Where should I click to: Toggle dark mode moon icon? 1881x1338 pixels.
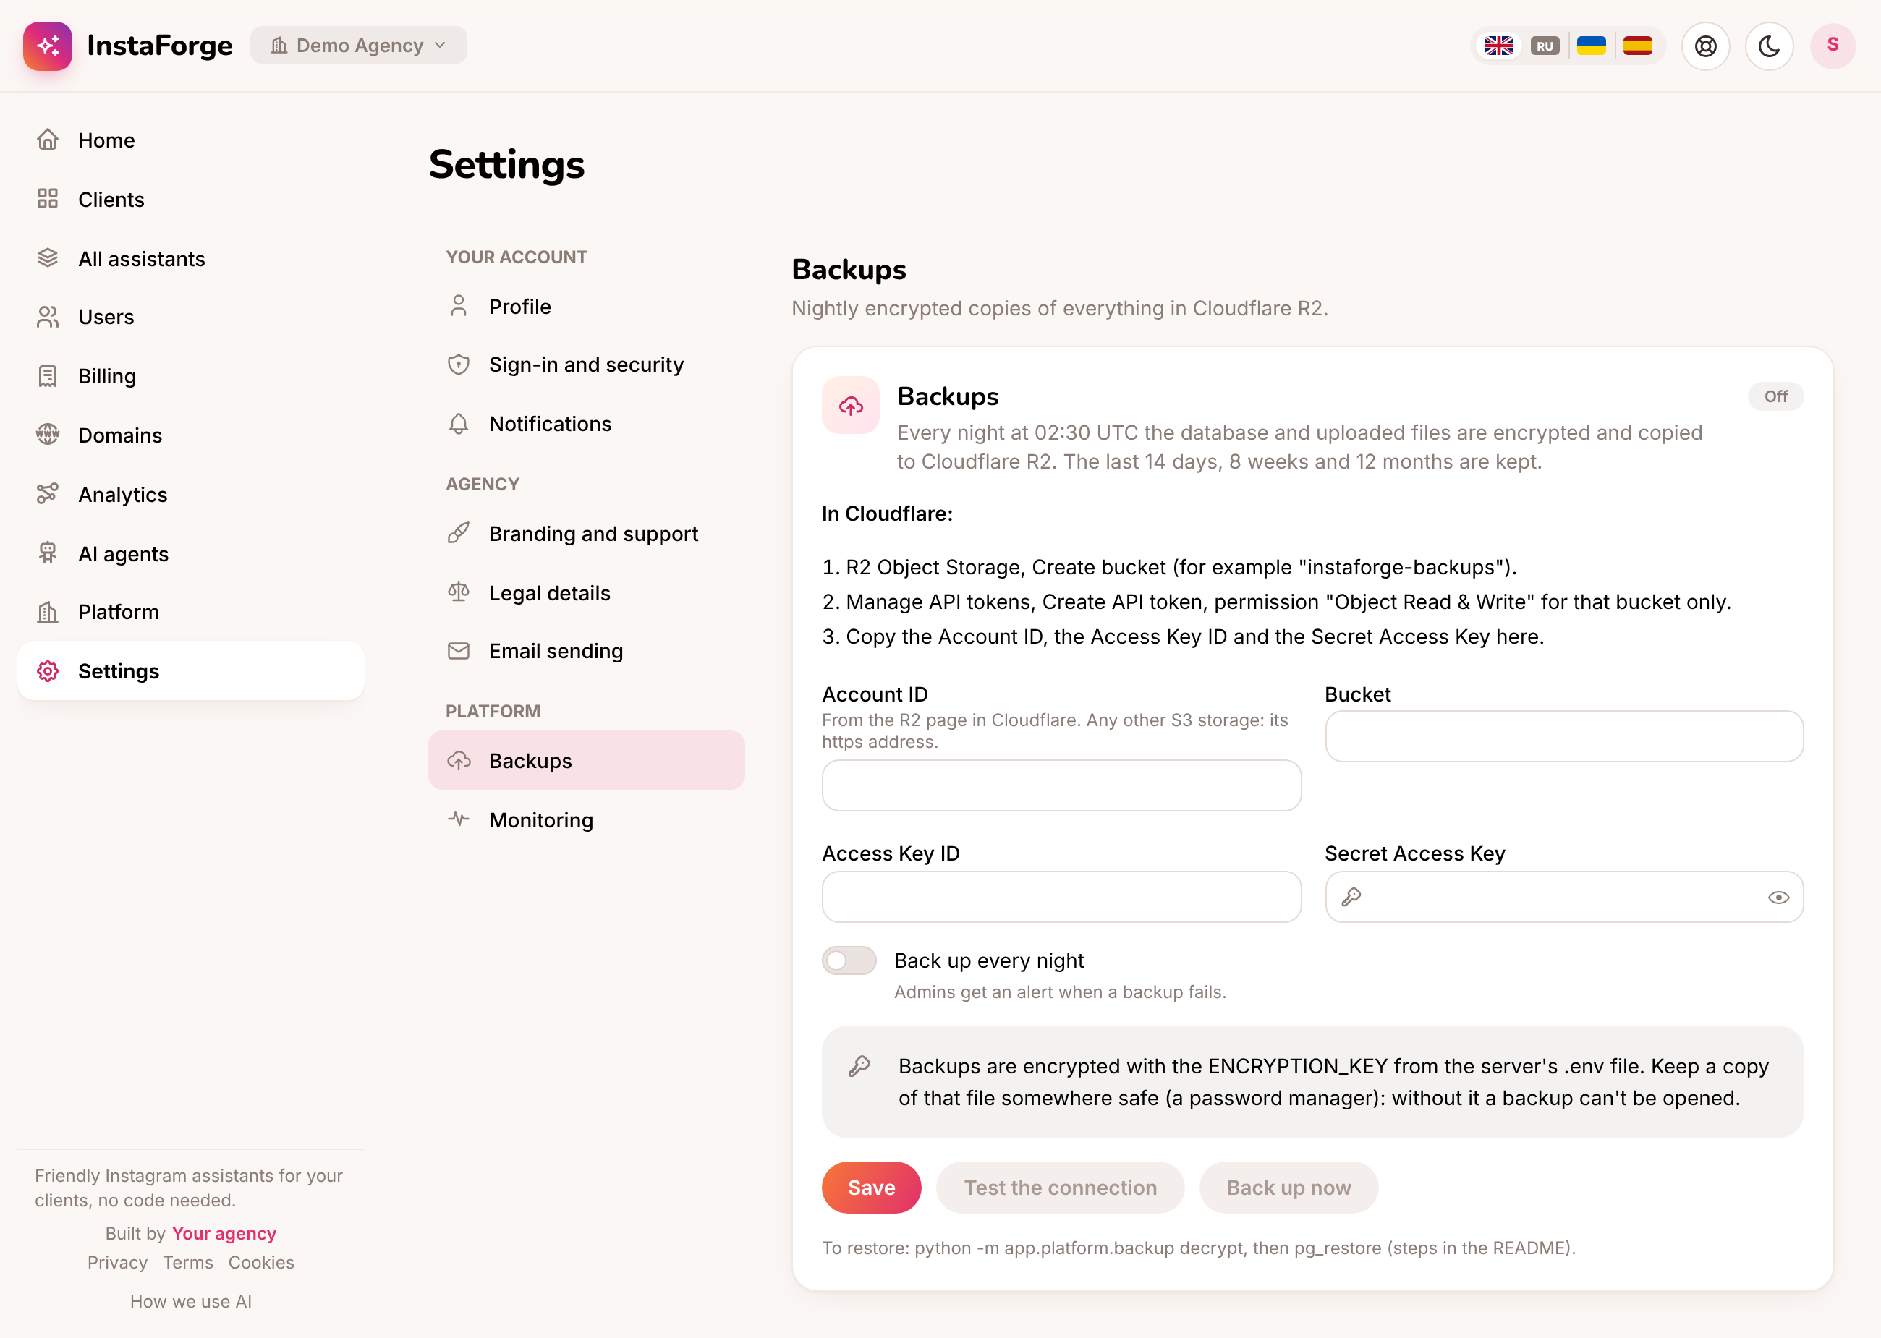1769,46
